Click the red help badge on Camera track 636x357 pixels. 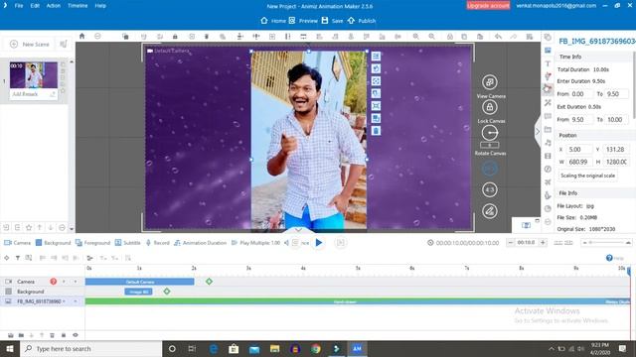pos(53,282)
